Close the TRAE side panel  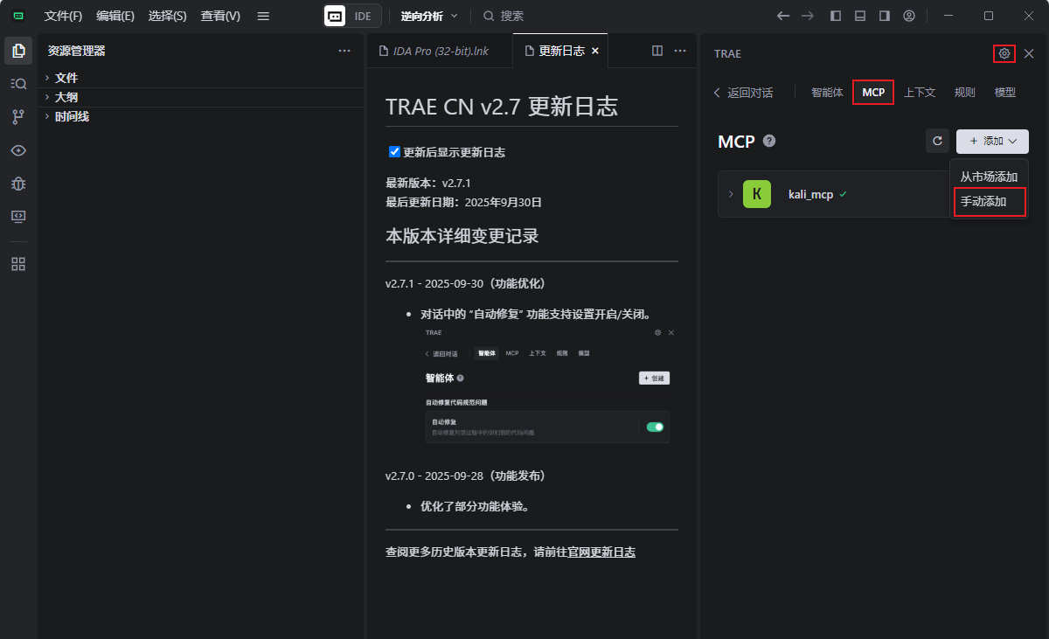1029,53
